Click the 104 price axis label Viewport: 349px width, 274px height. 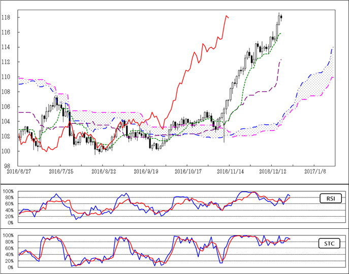tap(10, 122)
